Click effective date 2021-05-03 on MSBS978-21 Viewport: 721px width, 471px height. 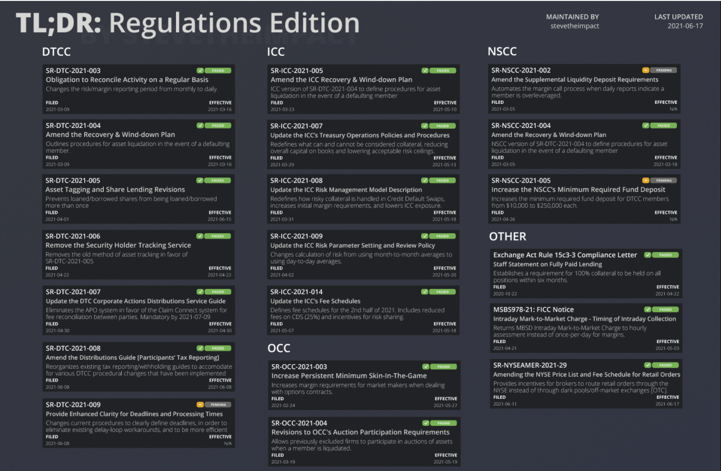tap(667, 348)
